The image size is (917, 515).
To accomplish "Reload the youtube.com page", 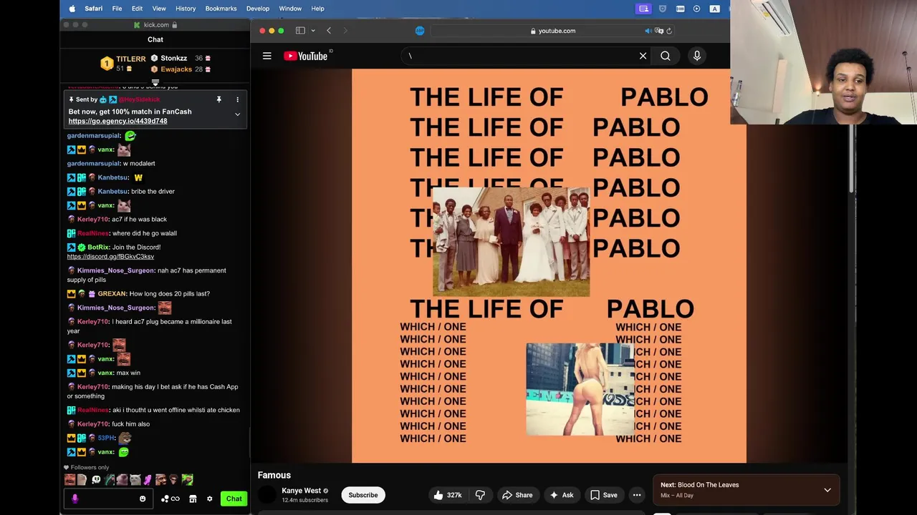I will click(669, 31).
